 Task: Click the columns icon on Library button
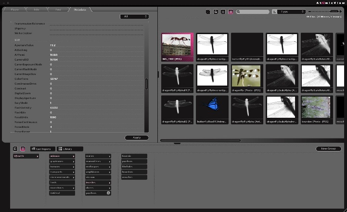pyautogui.click(x=60, y=149)
